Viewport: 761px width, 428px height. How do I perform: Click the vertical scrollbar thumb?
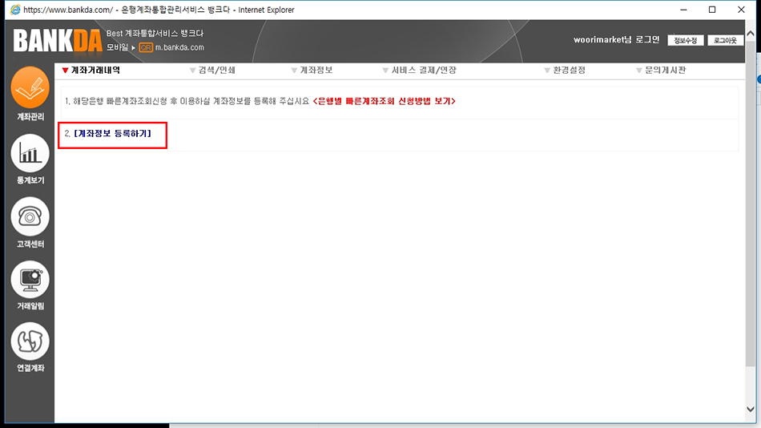[751, 203]
